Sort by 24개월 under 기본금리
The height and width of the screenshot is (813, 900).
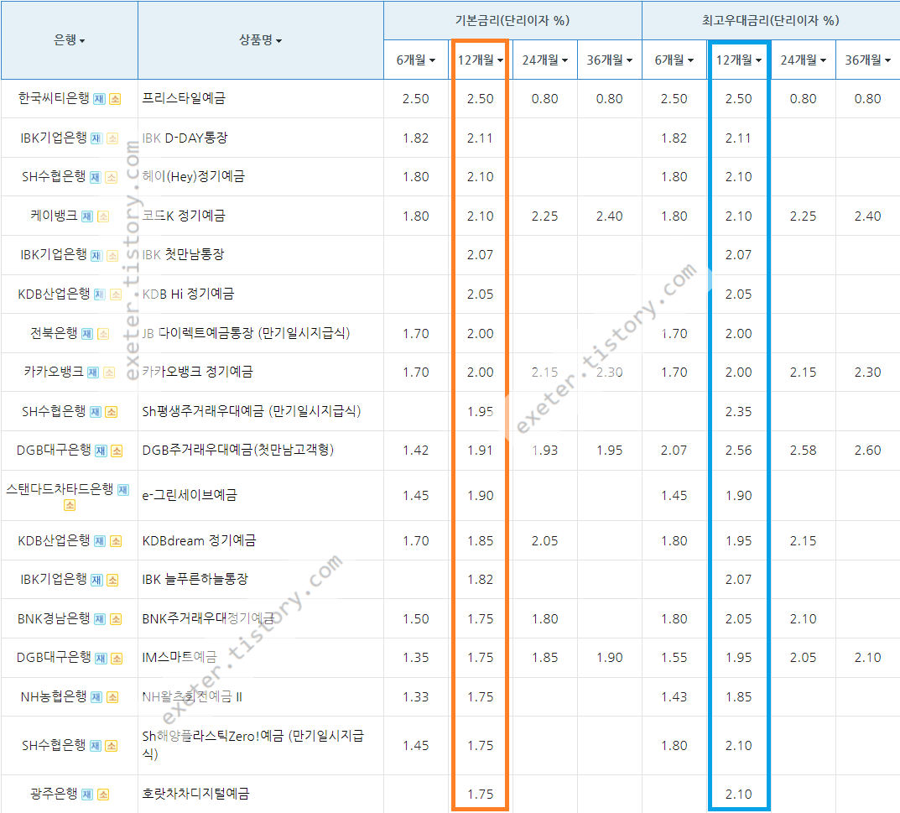coord(544,60)
